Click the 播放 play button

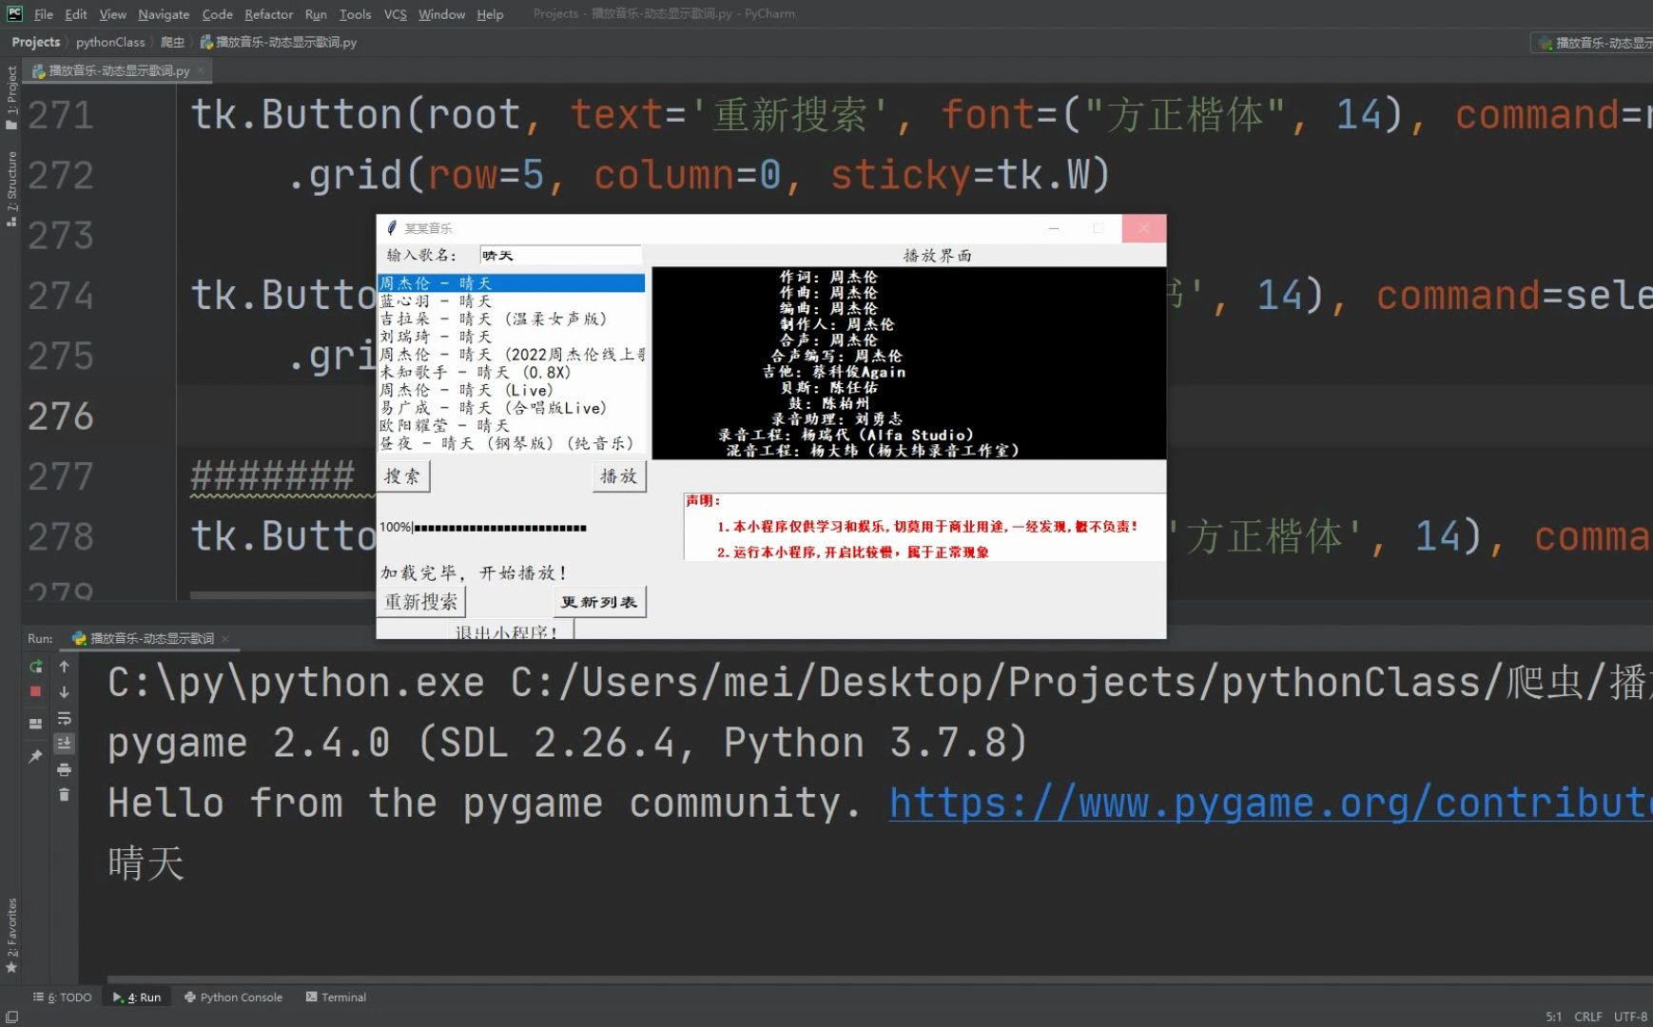[x=619, y=476]
